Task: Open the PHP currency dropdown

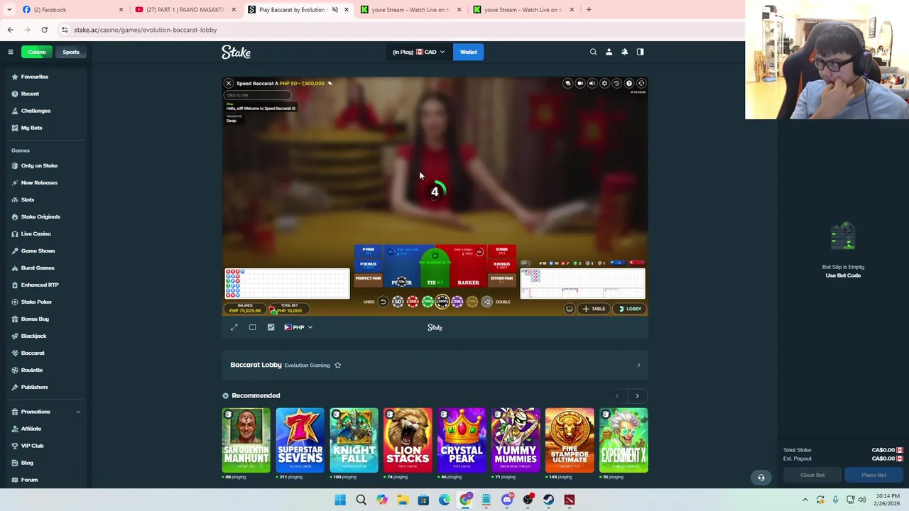Action: coord(298,327)
